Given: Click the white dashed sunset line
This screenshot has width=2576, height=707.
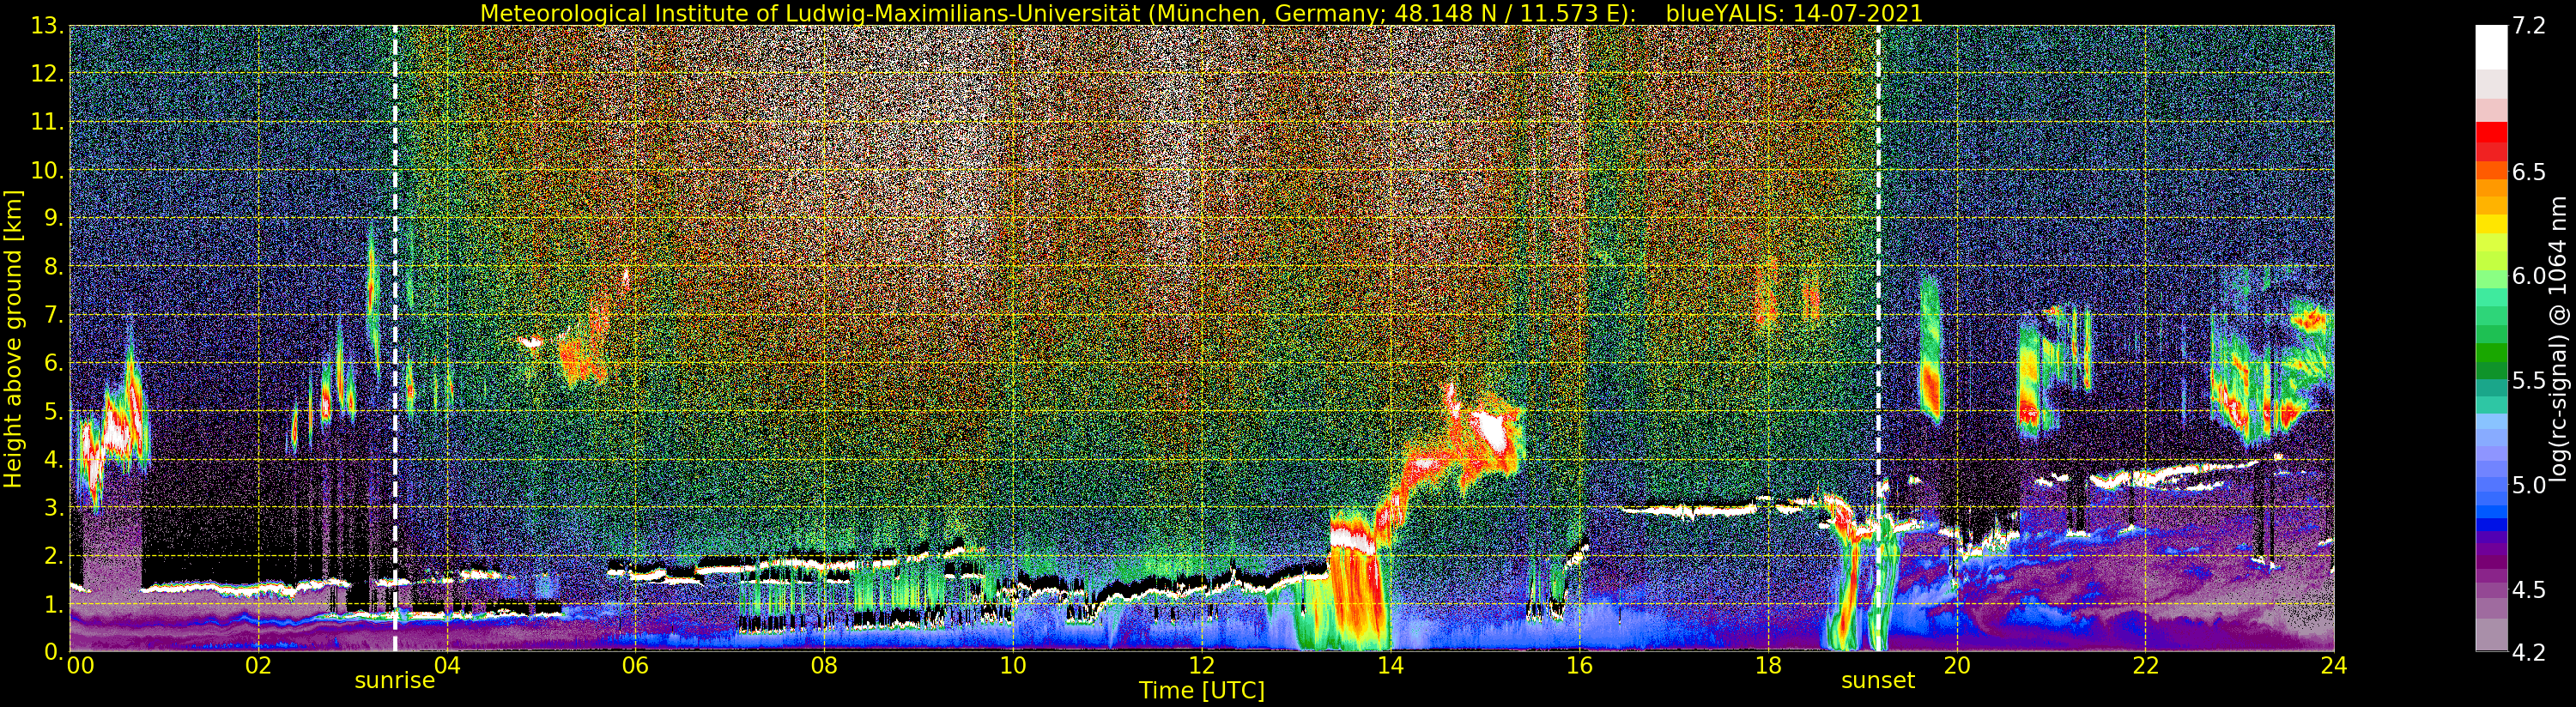Looking at the screenshot, I should pos(1878,338).
